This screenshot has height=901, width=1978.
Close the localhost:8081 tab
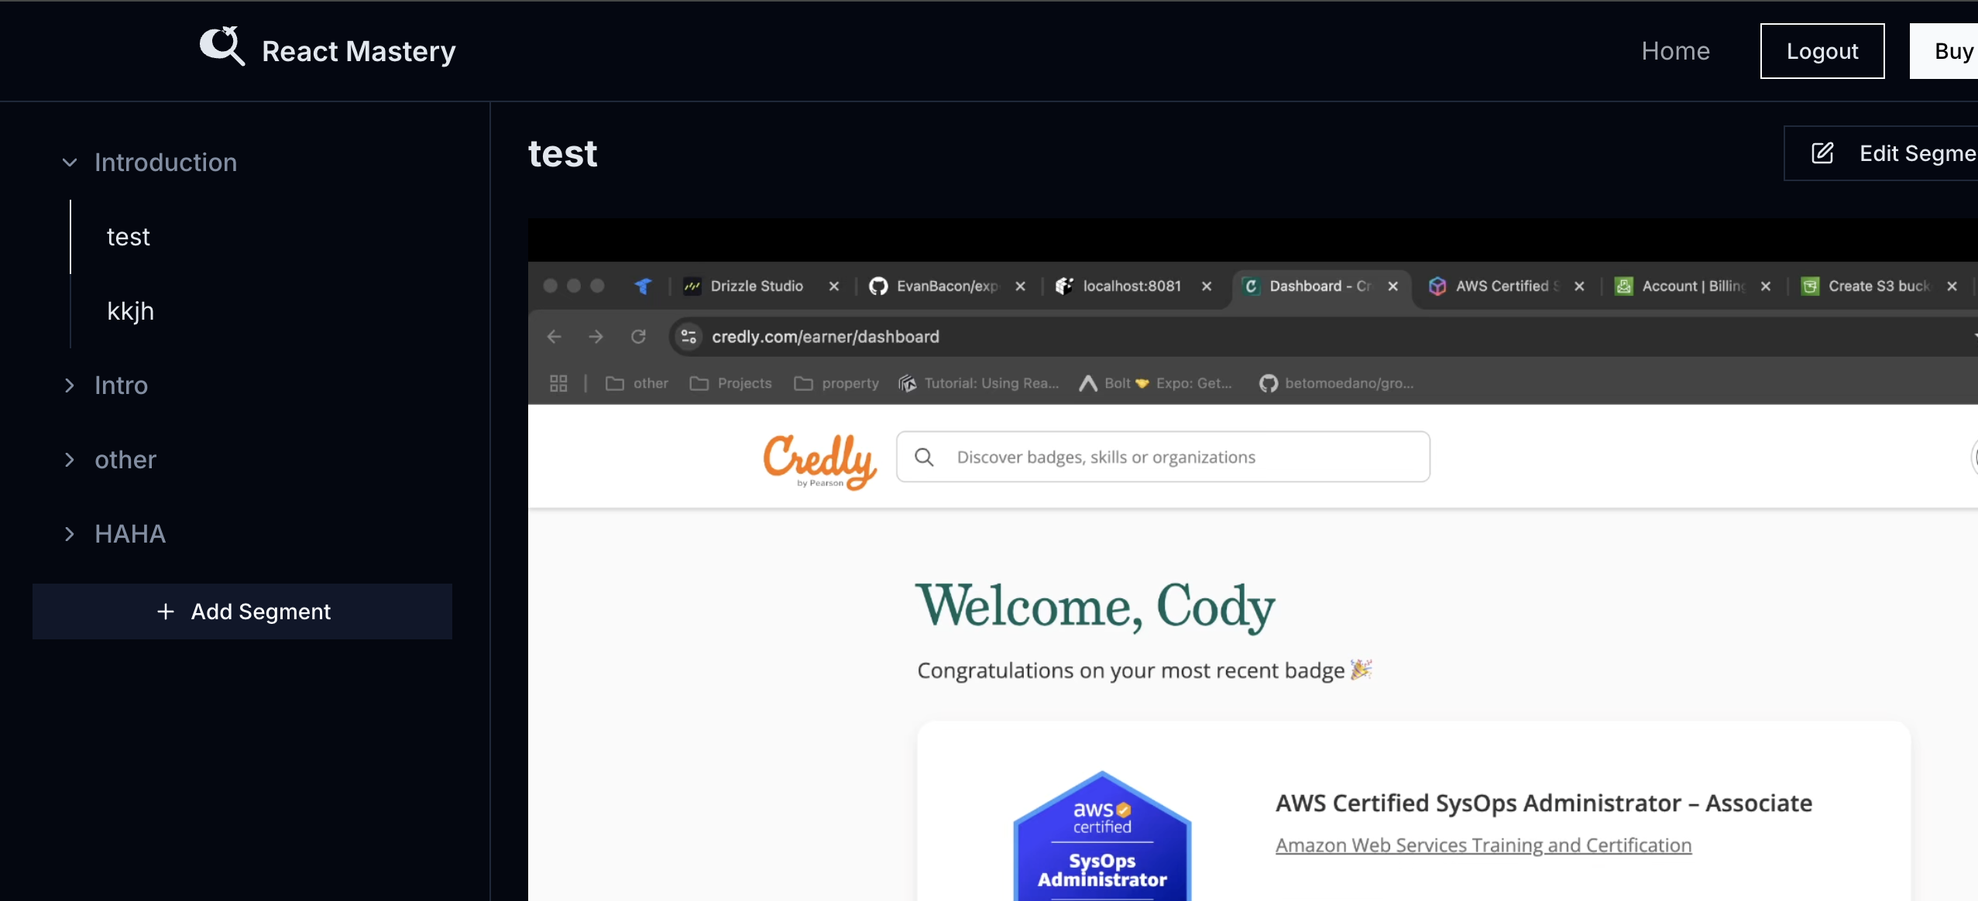1207,286
